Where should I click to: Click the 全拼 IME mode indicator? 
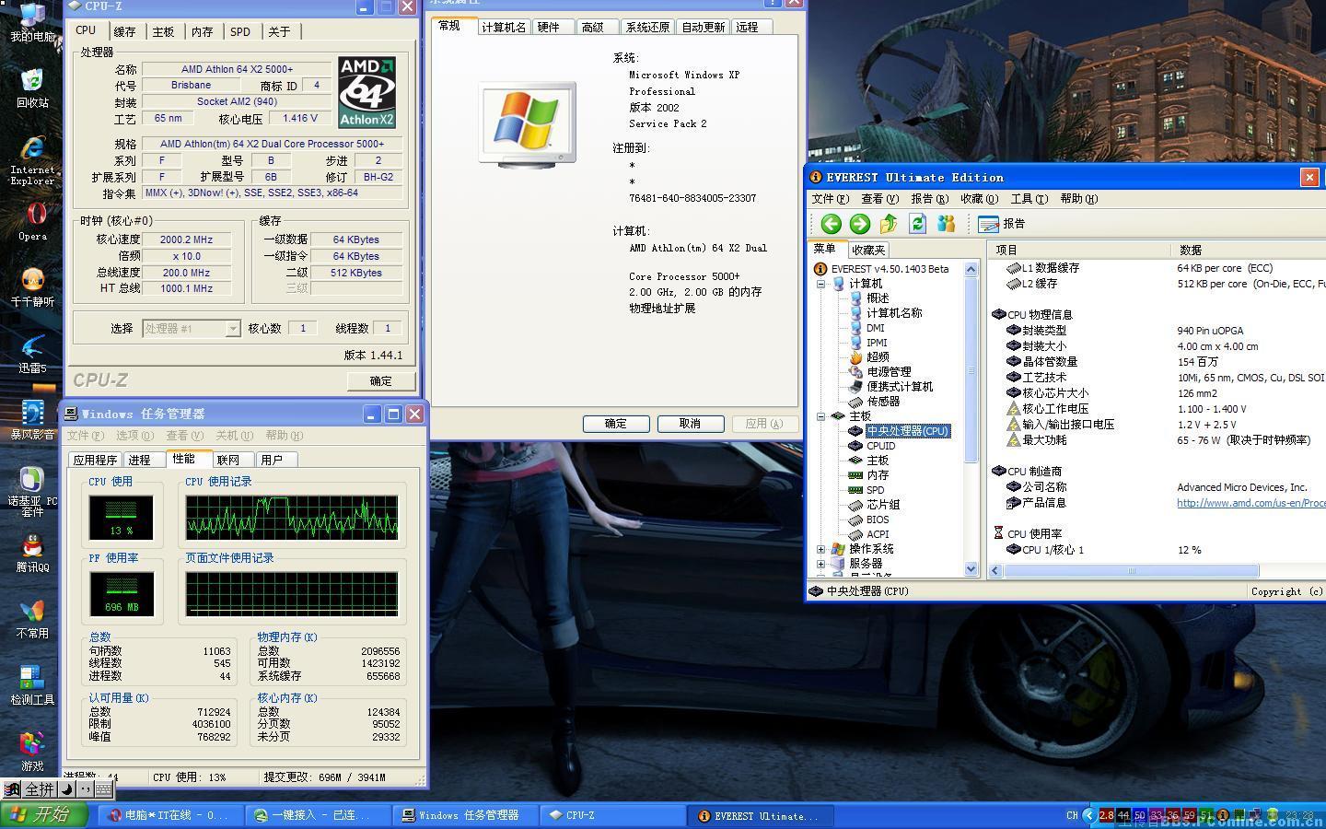39,789
